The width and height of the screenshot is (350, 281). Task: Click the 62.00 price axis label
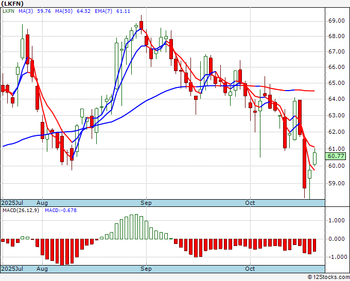[337, 132]
